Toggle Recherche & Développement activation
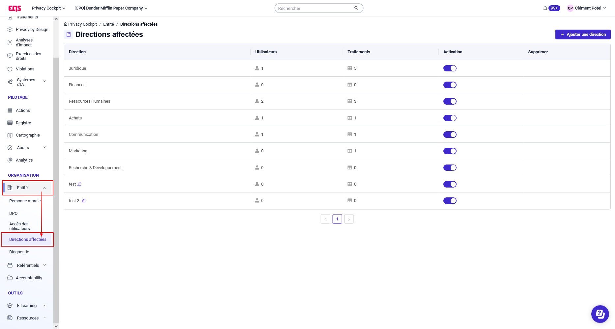Screen dimensions: 615x329 pos(450,168)
